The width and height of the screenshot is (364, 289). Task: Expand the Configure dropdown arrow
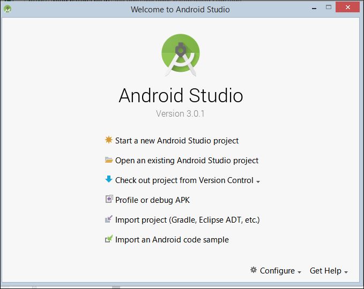[x=299, y=272]
